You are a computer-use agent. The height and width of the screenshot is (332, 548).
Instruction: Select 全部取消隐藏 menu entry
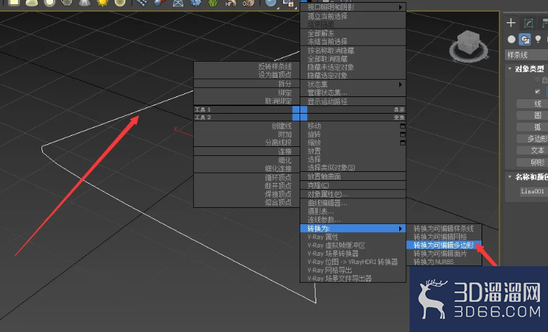[x=353, y=59]
